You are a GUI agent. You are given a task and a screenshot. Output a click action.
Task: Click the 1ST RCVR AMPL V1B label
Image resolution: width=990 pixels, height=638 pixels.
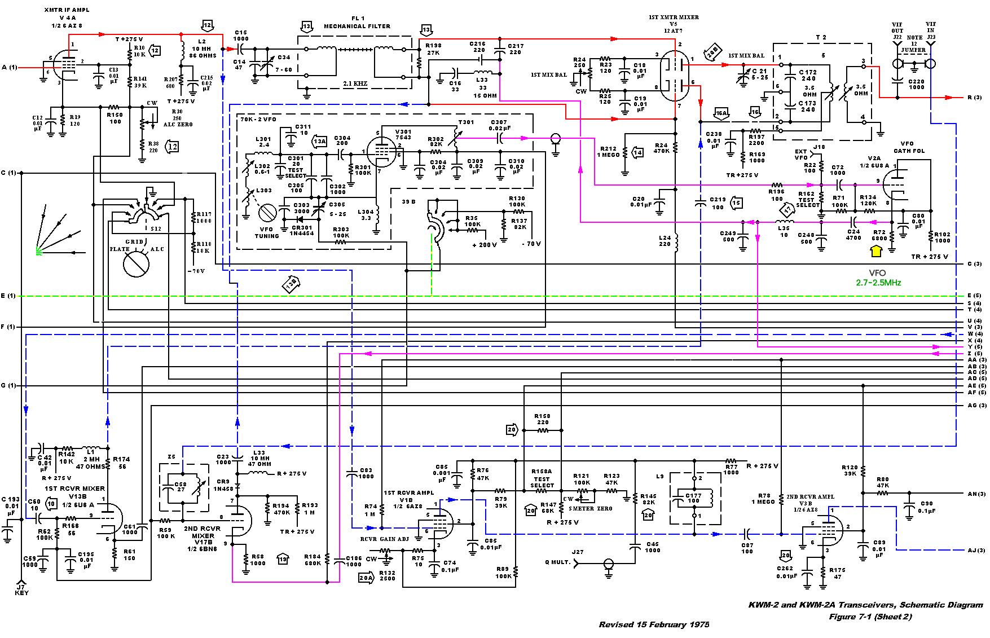click(x=408, y=499)
